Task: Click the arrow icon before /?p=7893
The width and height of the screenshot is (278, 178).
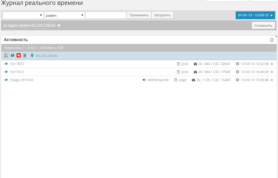Action: point(6,64)
